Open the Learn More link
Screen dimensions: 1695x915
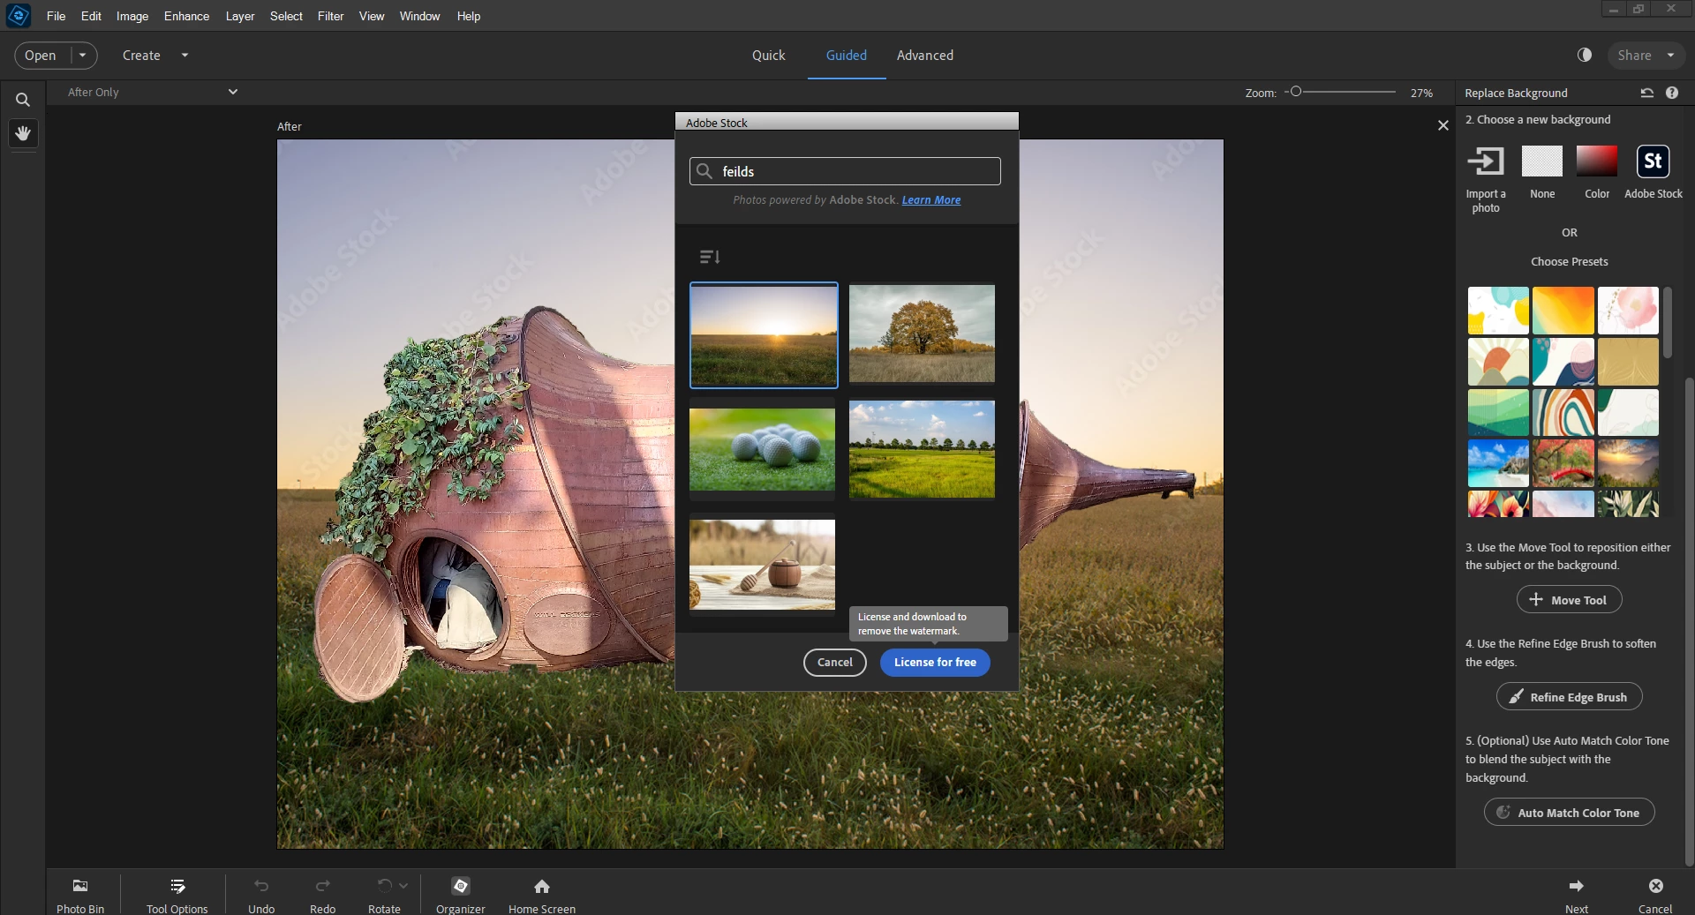tap(930, 200)
